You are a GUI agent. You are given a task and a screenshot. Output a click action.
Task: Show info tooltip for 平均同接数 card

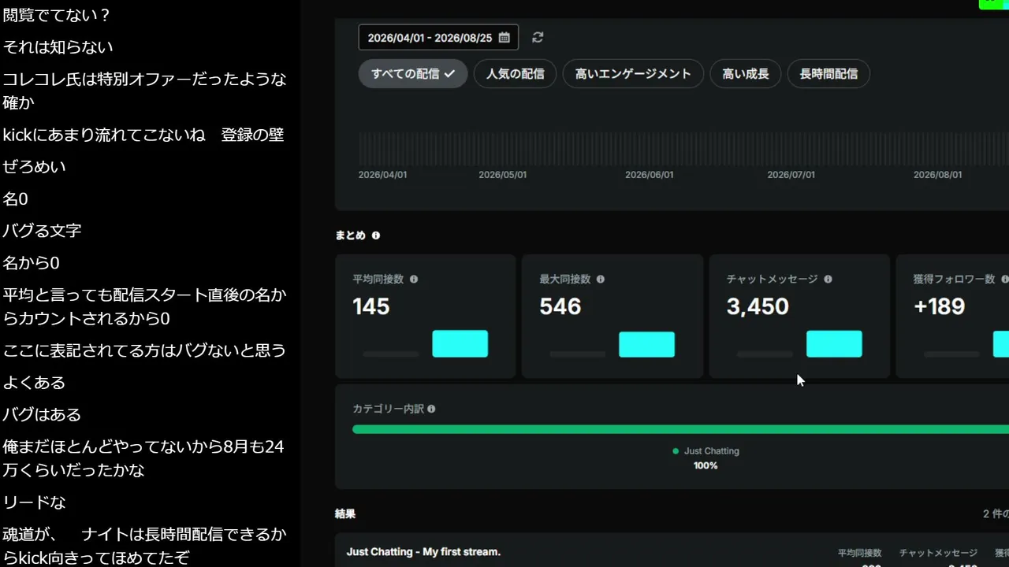(414, 279)
